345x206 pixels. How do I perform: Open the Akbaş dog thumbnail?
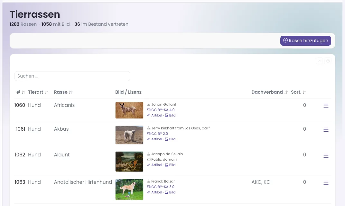pos(129,135)
